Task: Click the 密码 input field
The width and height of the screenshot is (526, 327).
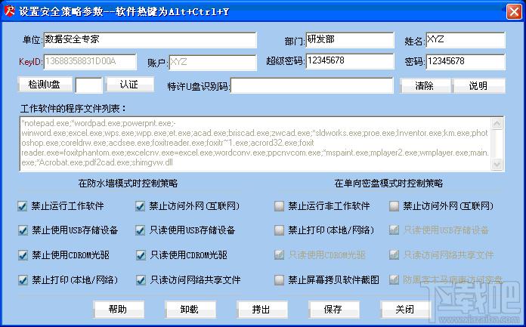Action: 466,62
